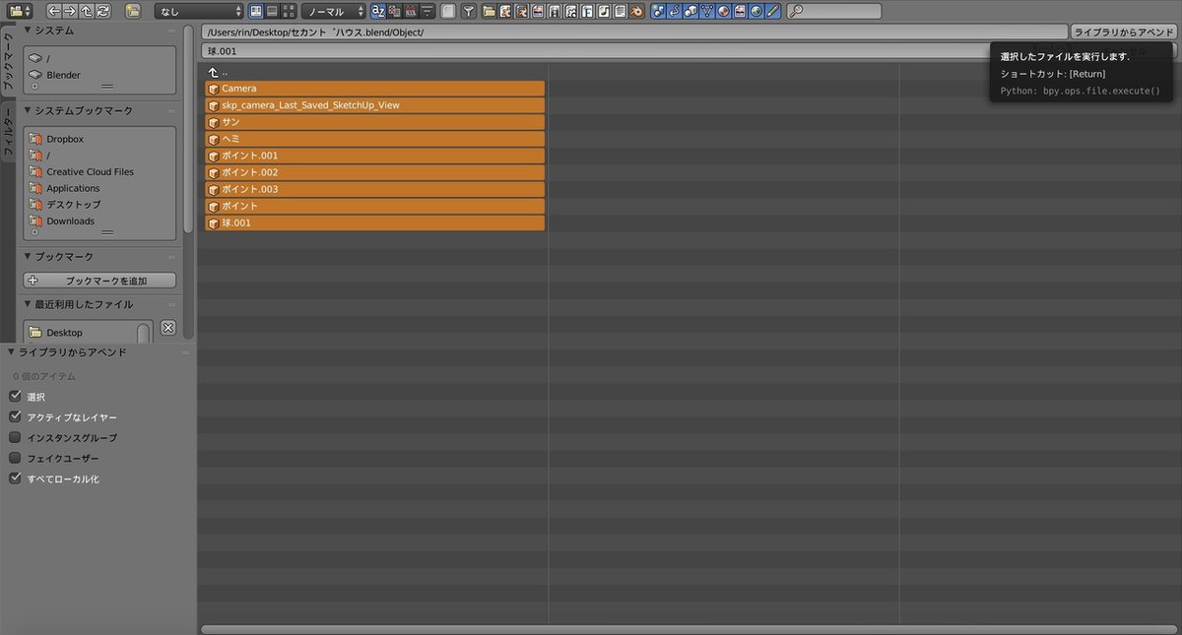Create a new directory icon
Viewport: 1182px width, 635px height.
pyautogui.click(x=133, y=11)
